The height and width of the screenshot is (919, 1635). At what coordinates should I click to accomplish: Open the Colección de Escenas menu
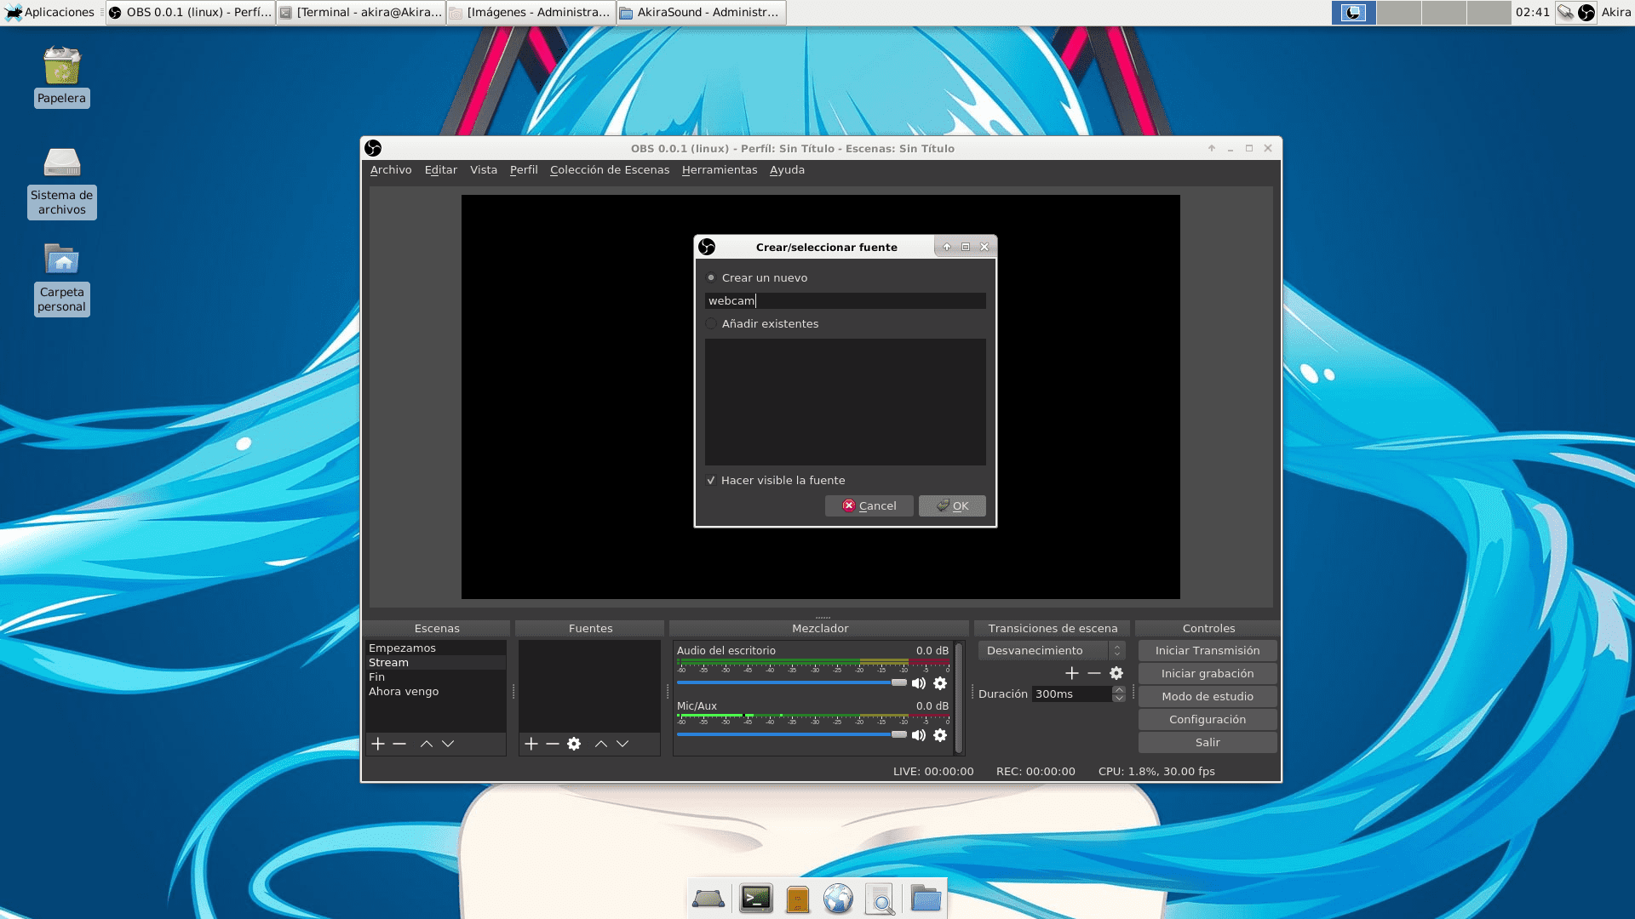(x=609, y=169)
